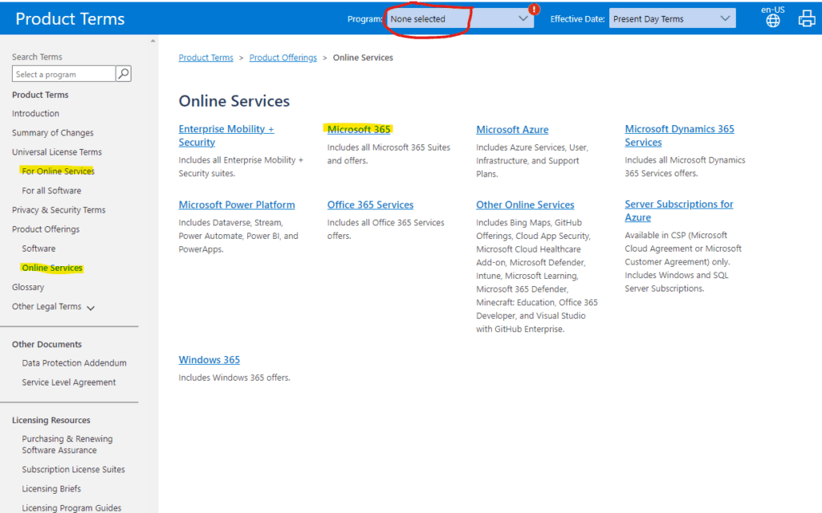Click the red alert badge on Program
The height and width of the screenshot is (513, 822).
pyautogui.click(x=534, y=9)
